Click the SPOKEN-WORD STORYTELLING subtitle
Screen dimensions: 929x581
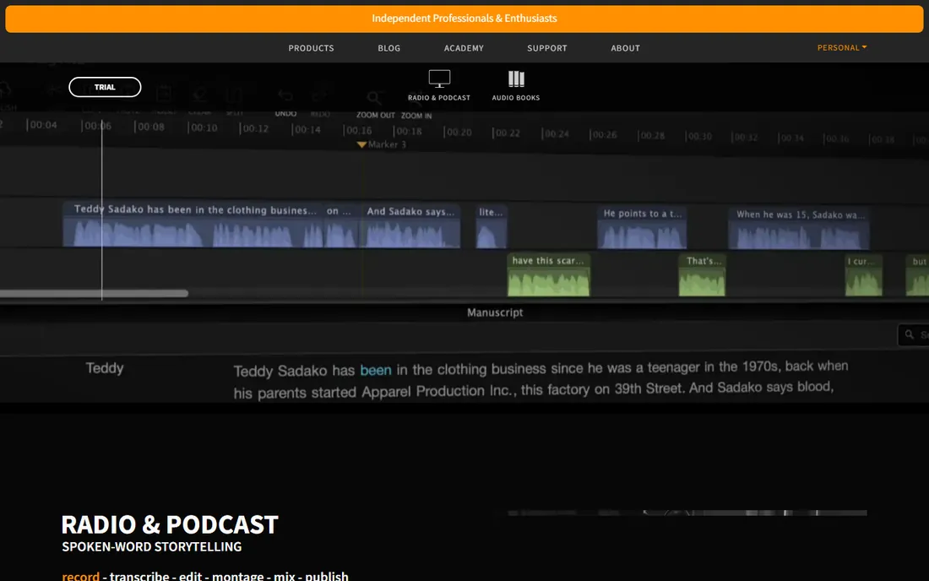(152, 546)
